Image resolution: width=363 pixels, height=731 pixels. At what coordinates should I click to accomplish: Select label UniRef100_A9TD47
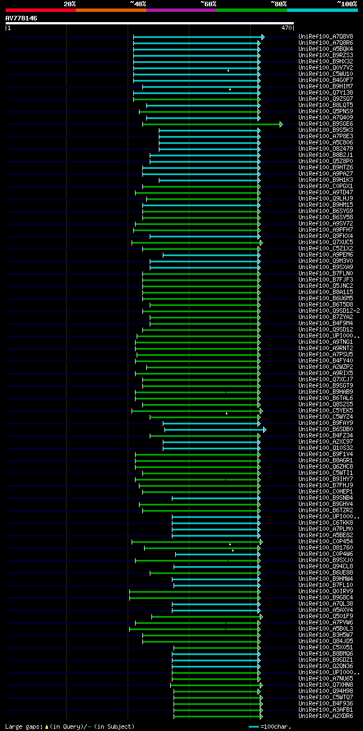pyautogui.click(x=326, y=193)
